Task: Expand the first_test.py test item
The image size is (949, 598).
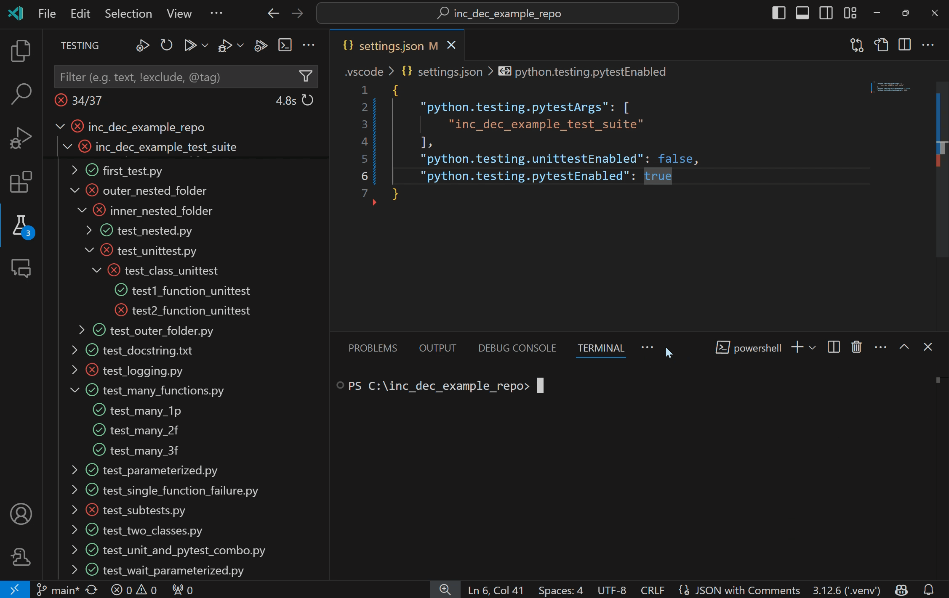Action: [x=75, y=170]
